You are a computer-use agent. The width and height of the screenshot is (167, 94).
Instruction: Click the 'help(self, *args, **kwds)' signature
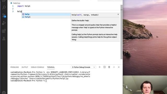click(85, 15)
